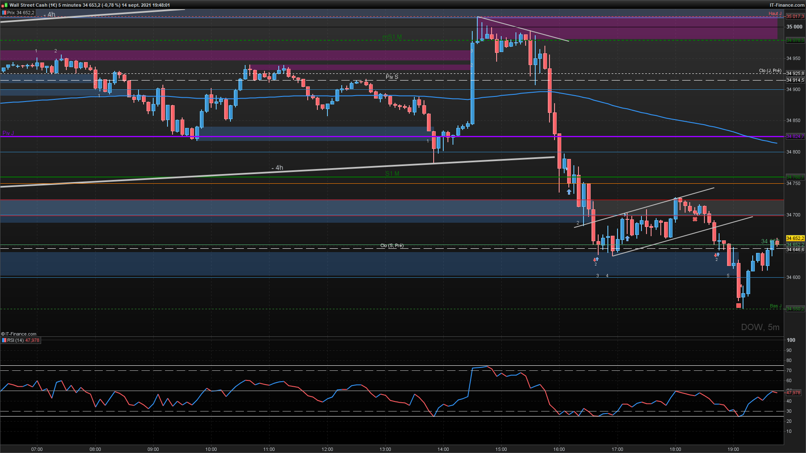Select the Piv S pivot label
The height and width of the screenshot is (453, 806).
392,77
